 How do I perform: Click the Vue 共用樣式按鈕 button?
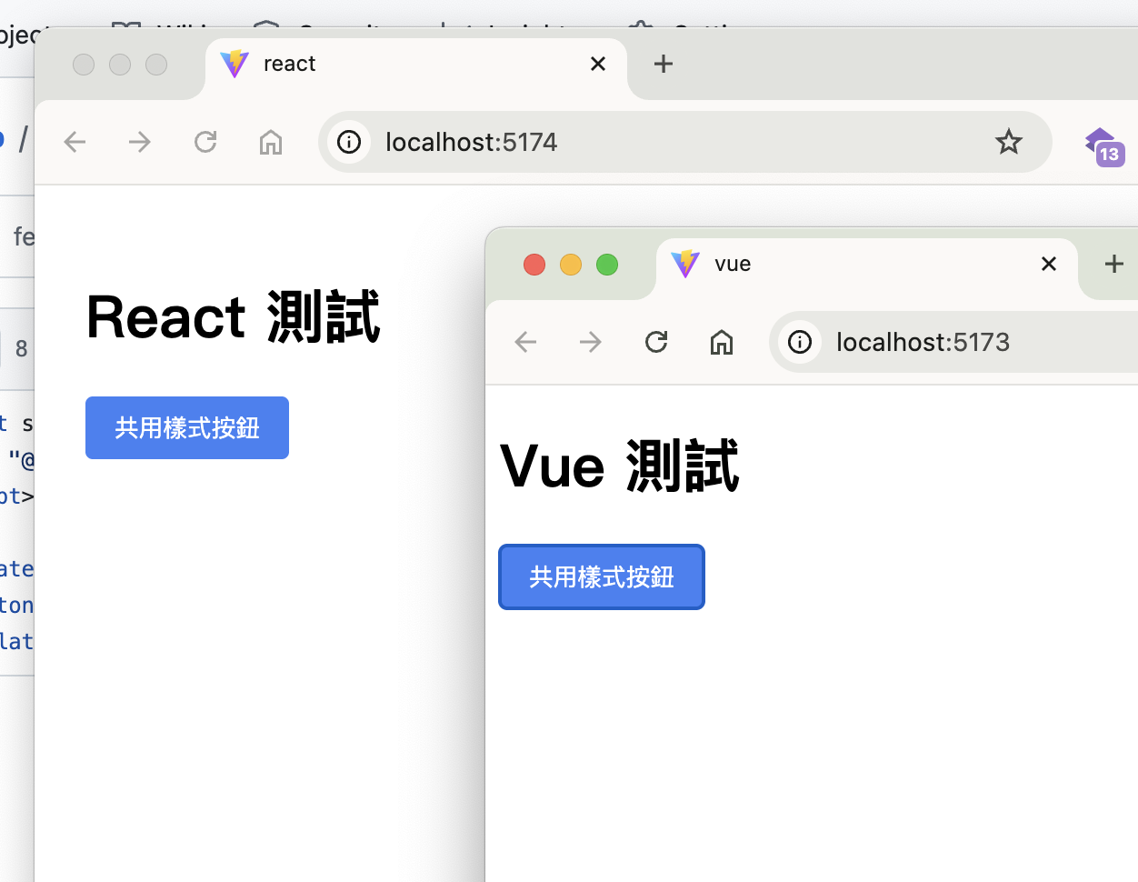602,576
